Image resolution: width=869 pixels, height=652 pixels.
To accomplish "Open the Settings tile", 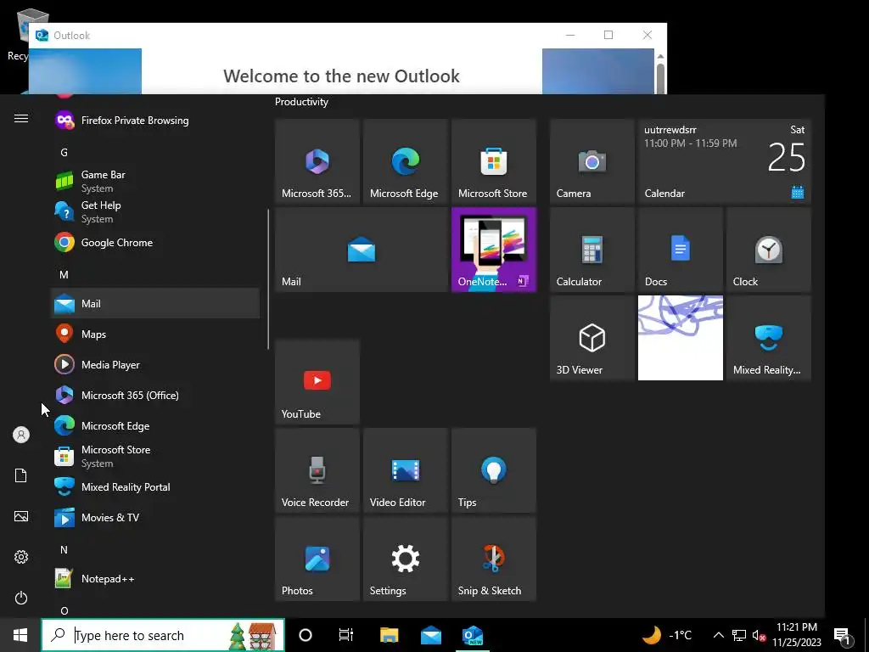I will (405, 559).
